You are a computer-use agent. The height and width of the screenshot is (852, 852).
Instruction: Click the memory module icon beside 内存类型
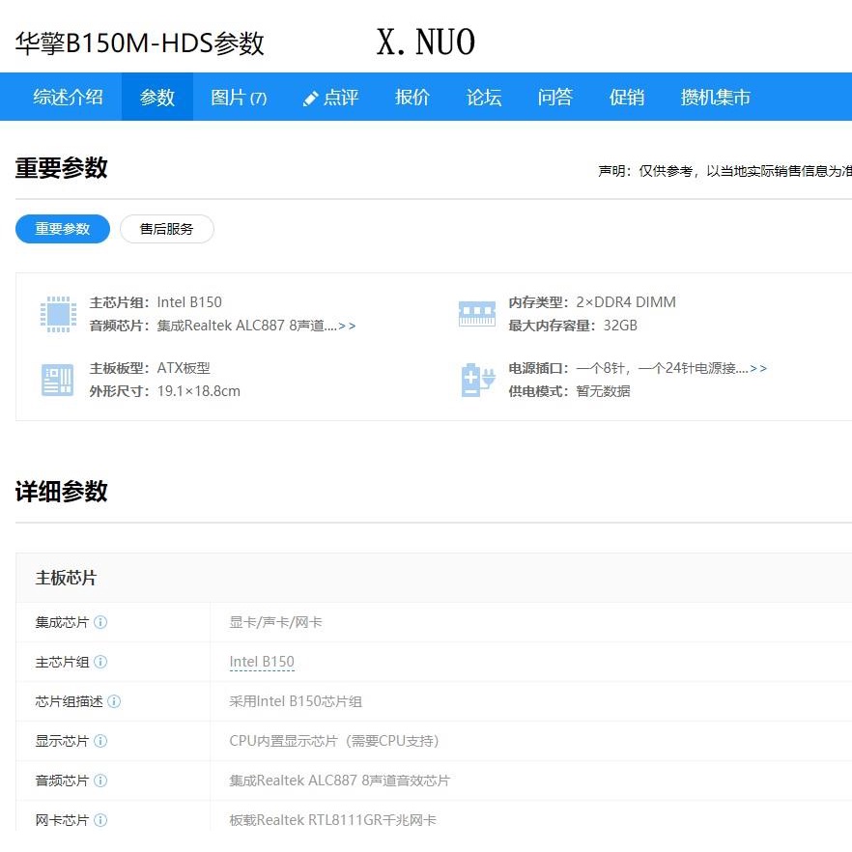click(x=476, y=314)
